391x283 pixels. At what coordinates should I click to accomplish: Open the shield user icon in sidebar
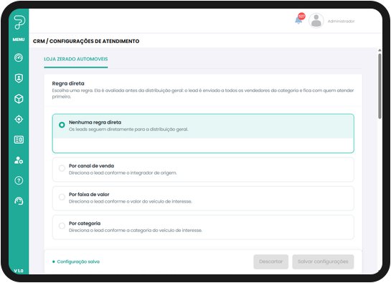[x=19, y=78]
